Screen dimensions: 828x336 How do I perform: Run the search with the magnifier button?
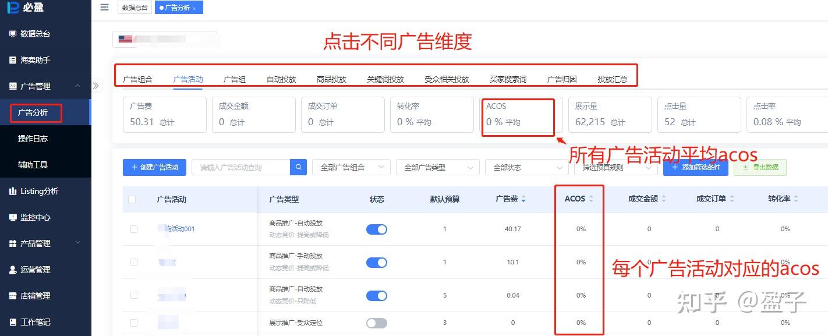pyautogui.click(x=298, y=167)
